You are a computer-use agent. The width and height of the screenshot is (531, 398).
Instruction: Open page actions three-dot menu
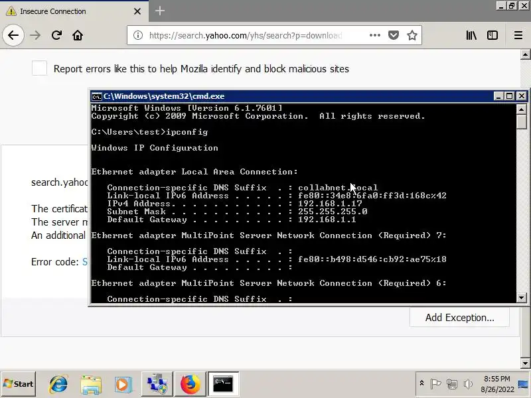coord(375,35)
